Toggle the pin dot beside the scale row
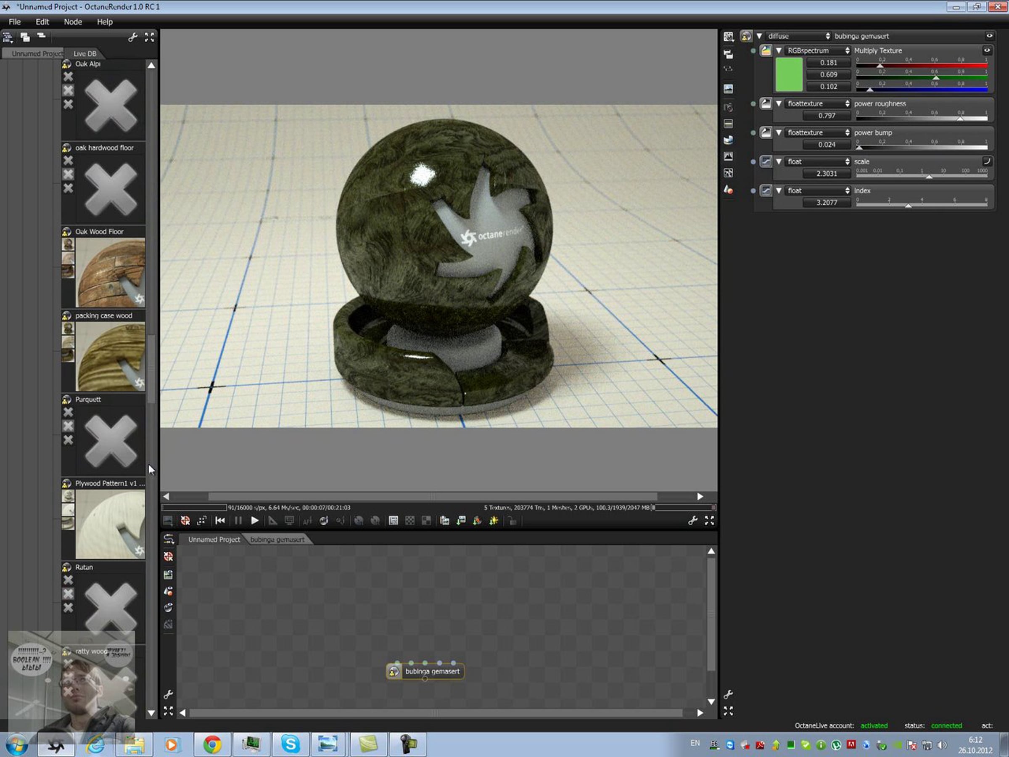This screenshot has width=1009, height=757. [x=753, y=161]
